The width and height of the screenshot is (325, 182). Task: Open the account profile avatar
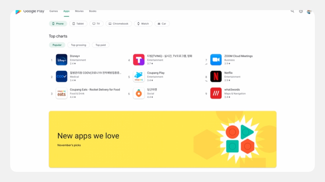click(x=309, y=12)
